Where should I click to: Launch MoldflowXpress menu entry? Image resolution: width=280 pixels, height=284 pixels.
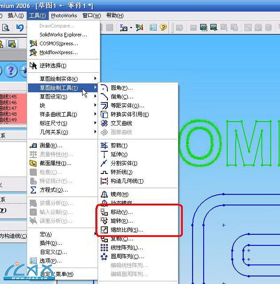(x=63, y=52)
